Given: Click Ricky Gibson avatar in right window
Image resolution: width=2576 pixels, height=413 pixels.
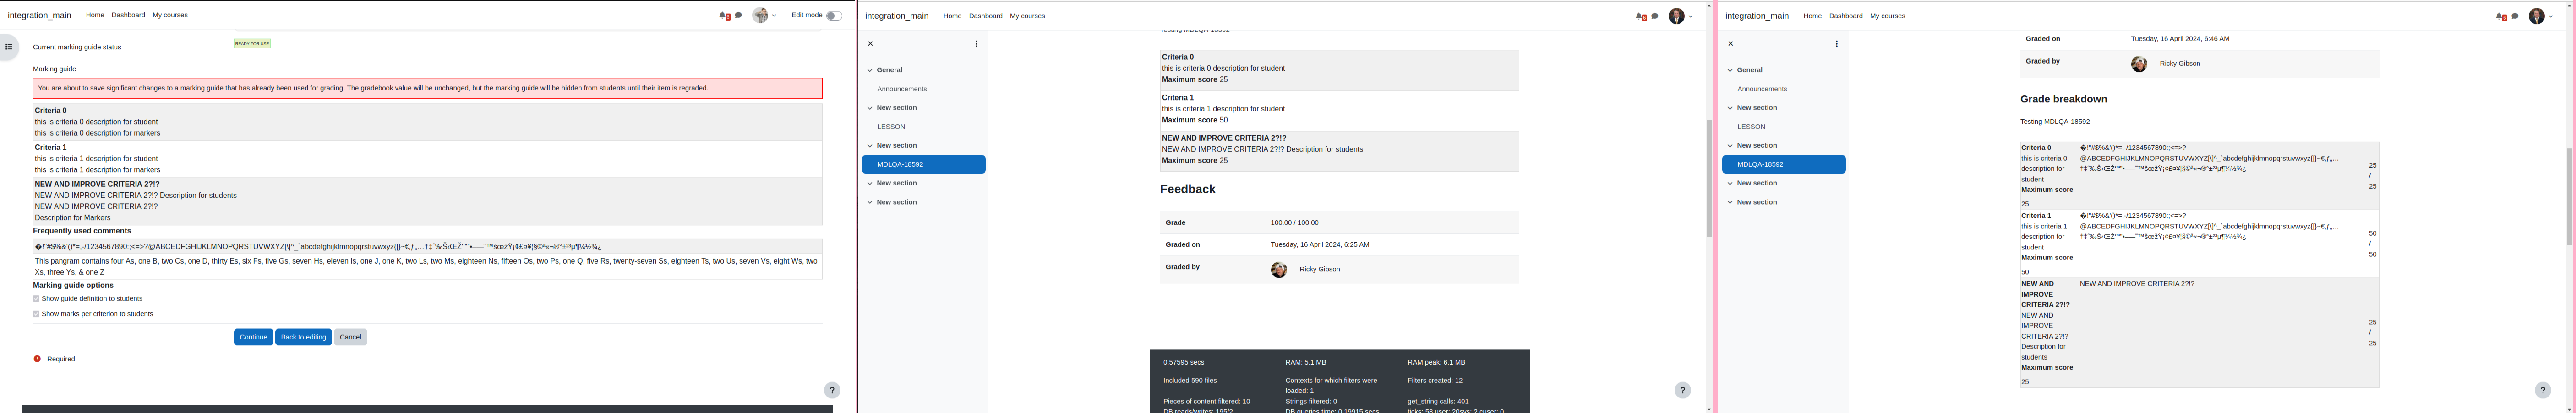Looking at the screenshot, I should (x=2139, y=64).
